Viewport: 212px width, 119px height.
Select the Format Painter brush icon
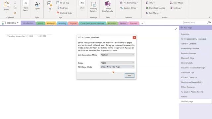tap(15, 13)
